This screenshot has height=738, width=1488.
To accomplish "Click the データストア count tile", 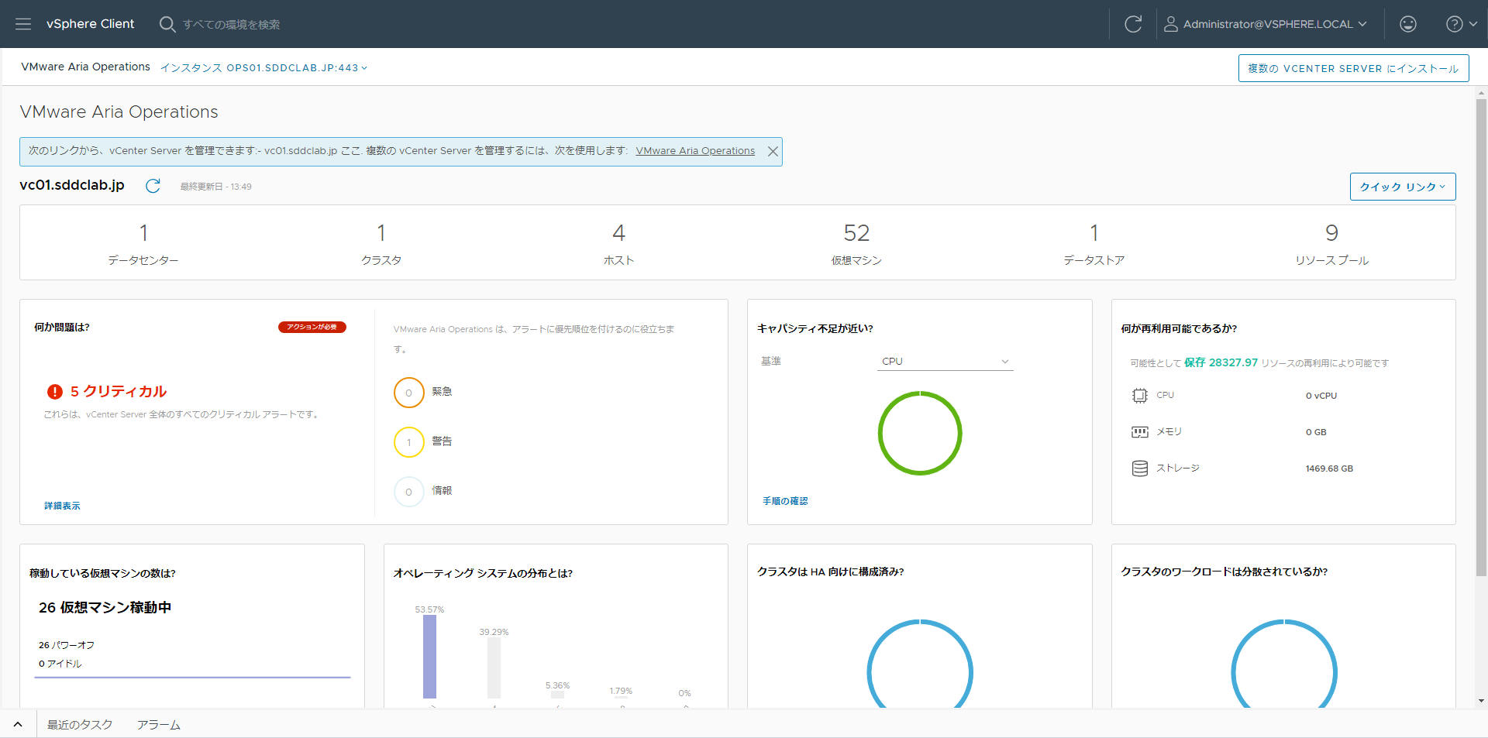I will click(x=1094, y=243).
